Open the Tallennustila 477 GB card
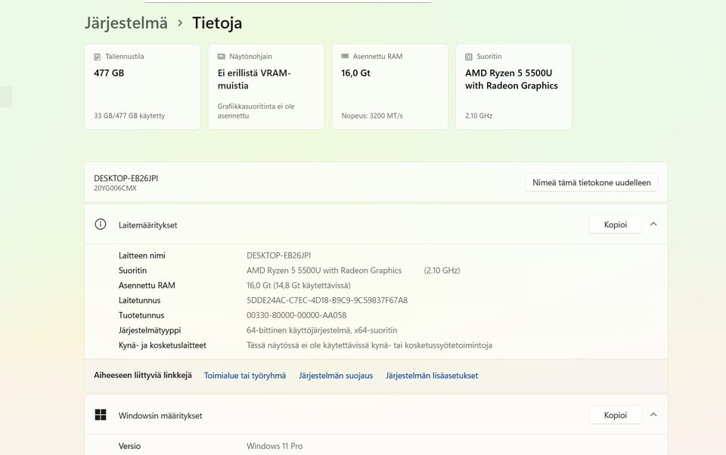 143,87
